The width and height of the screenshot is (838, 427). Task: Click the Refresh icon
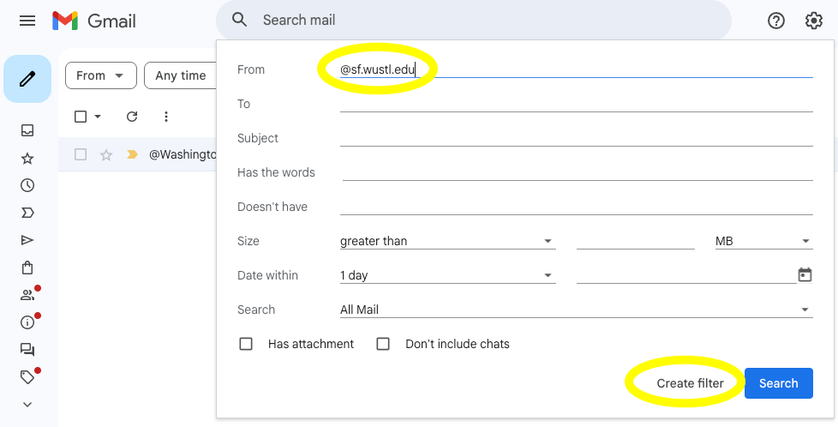(132, 116)
